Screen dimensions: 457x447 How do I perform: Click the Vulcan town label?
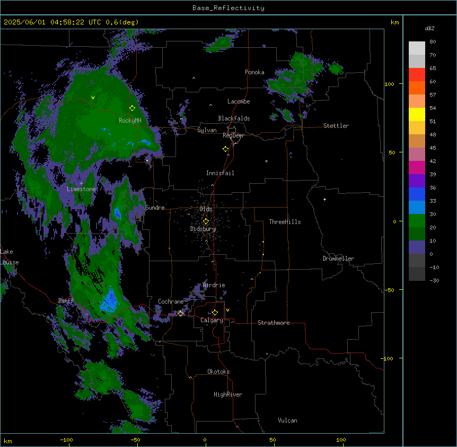287,420
